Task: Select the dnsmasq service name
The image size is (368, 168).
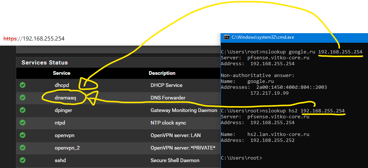Action: click(66, 98)
